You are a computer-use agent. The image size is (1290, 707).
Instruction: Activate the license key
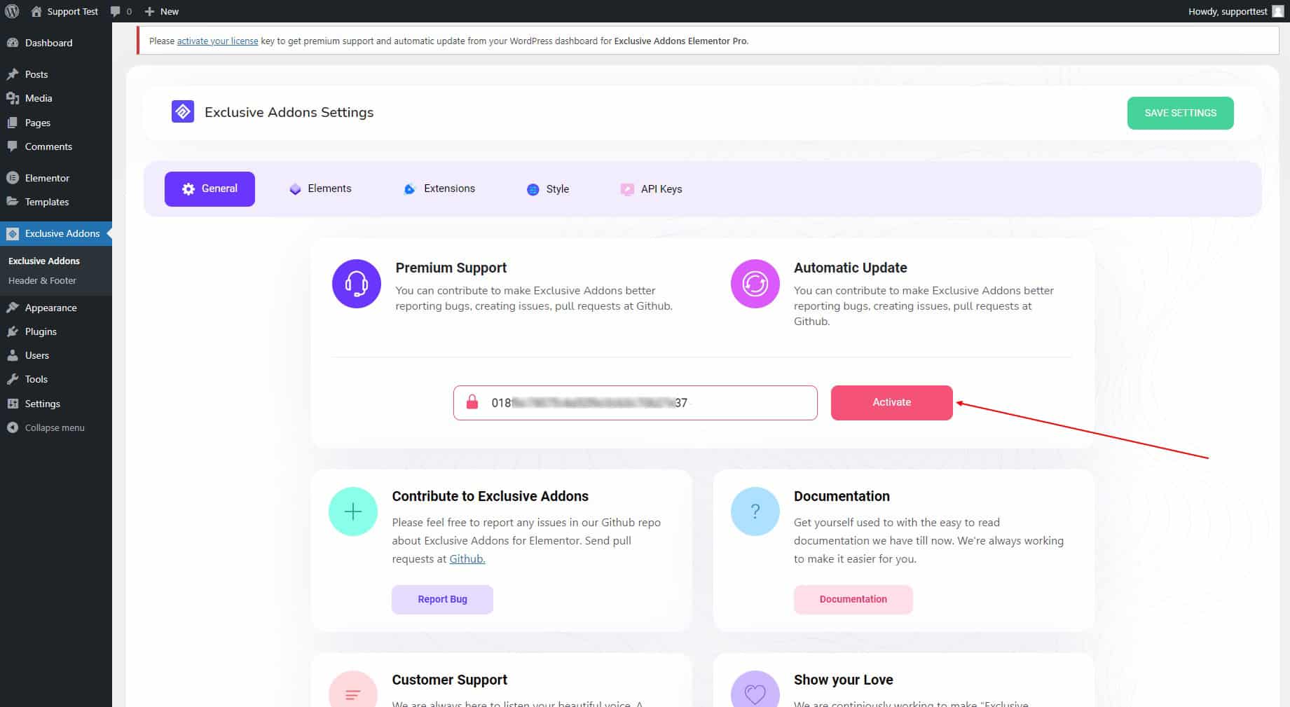[891, 403]
